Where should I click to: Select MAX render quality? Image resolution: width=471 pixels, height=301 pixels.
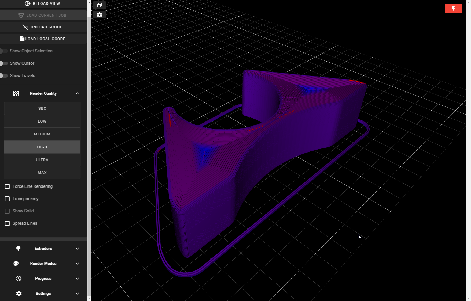[42, 173]
